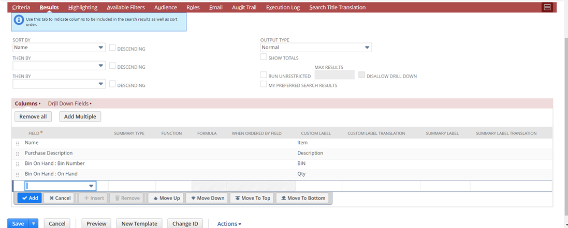Click the New Template button

139,224
